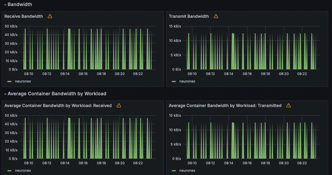This screenshot has width=332, height=175.
Task: Open warning icon on Container Bandwidth Received panel
Action: tap(119, 106)
